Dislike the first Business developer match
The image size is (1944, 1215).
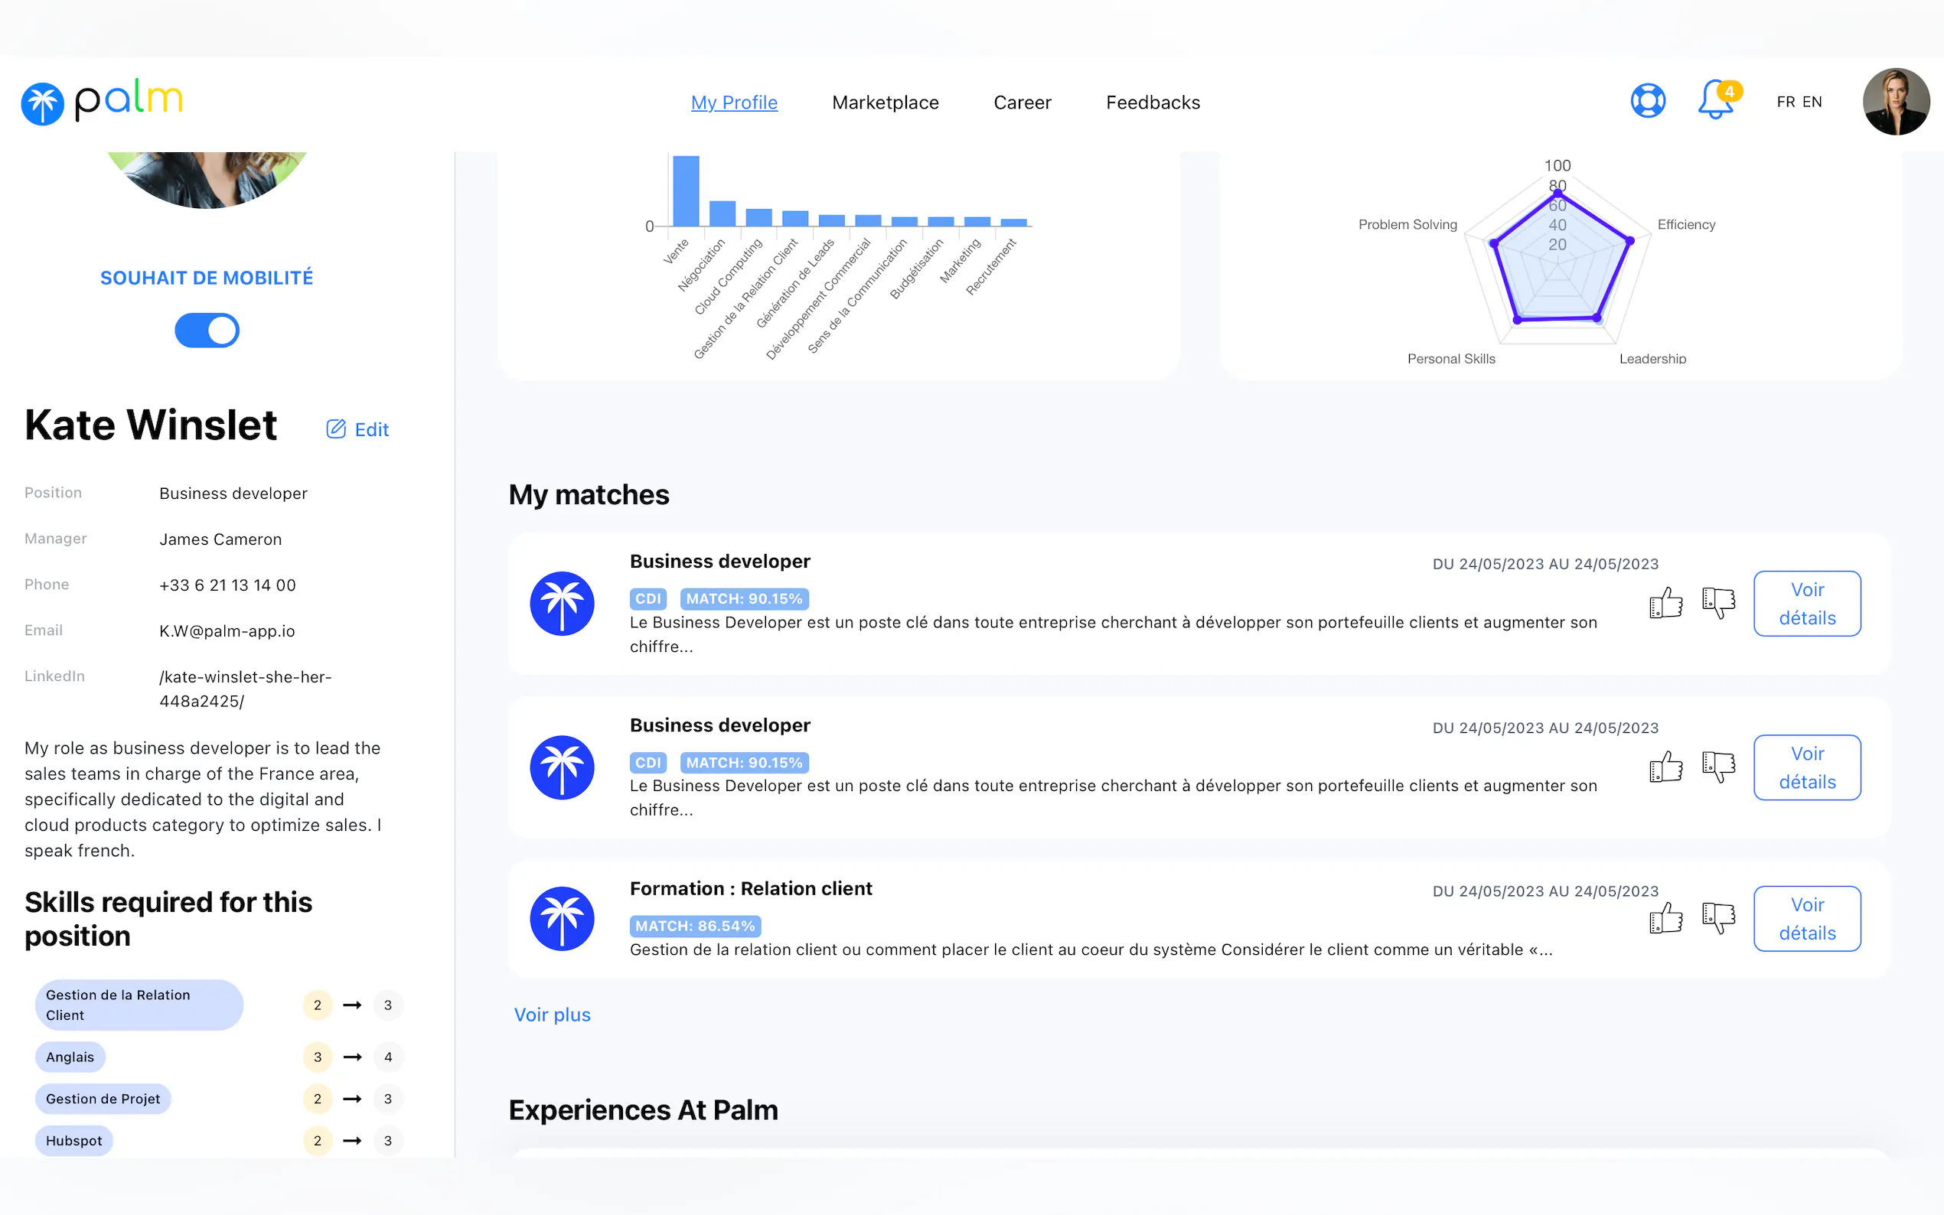1718,603
